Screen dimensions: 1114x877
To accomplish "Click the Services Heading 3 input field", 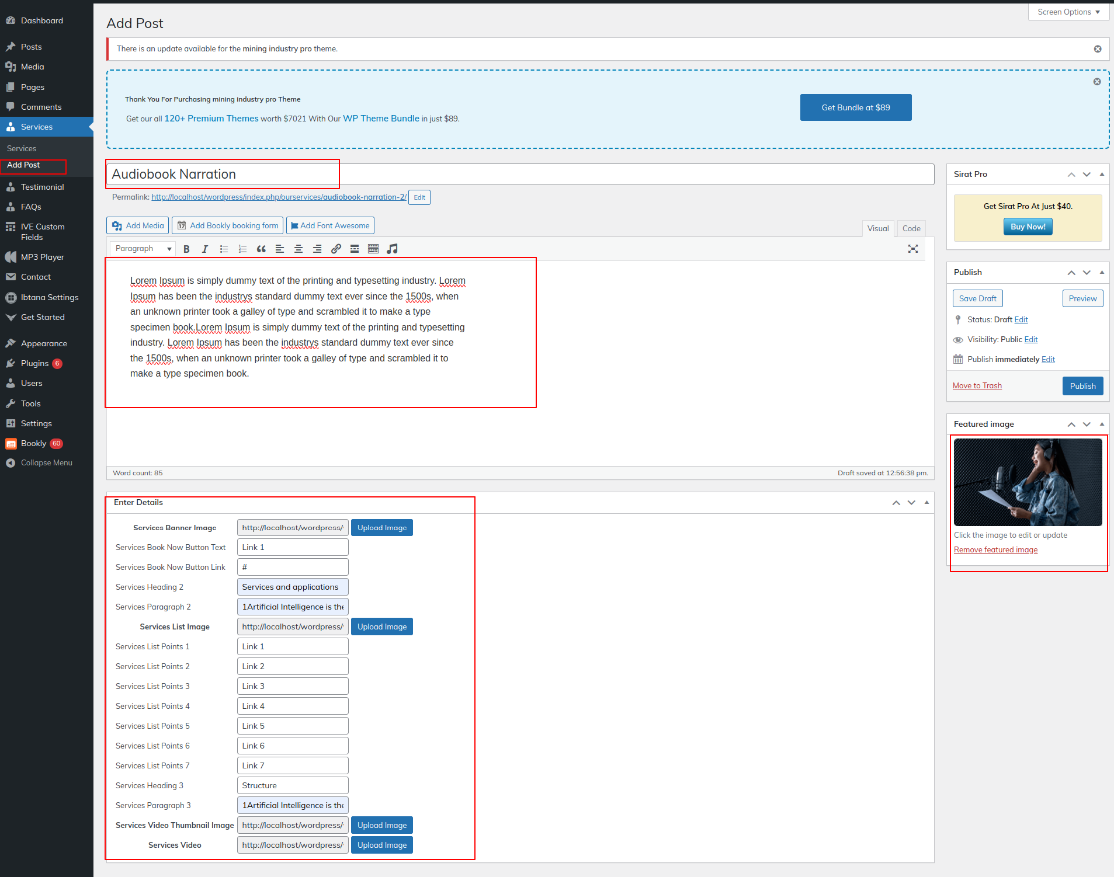I will tap(293, 785).
